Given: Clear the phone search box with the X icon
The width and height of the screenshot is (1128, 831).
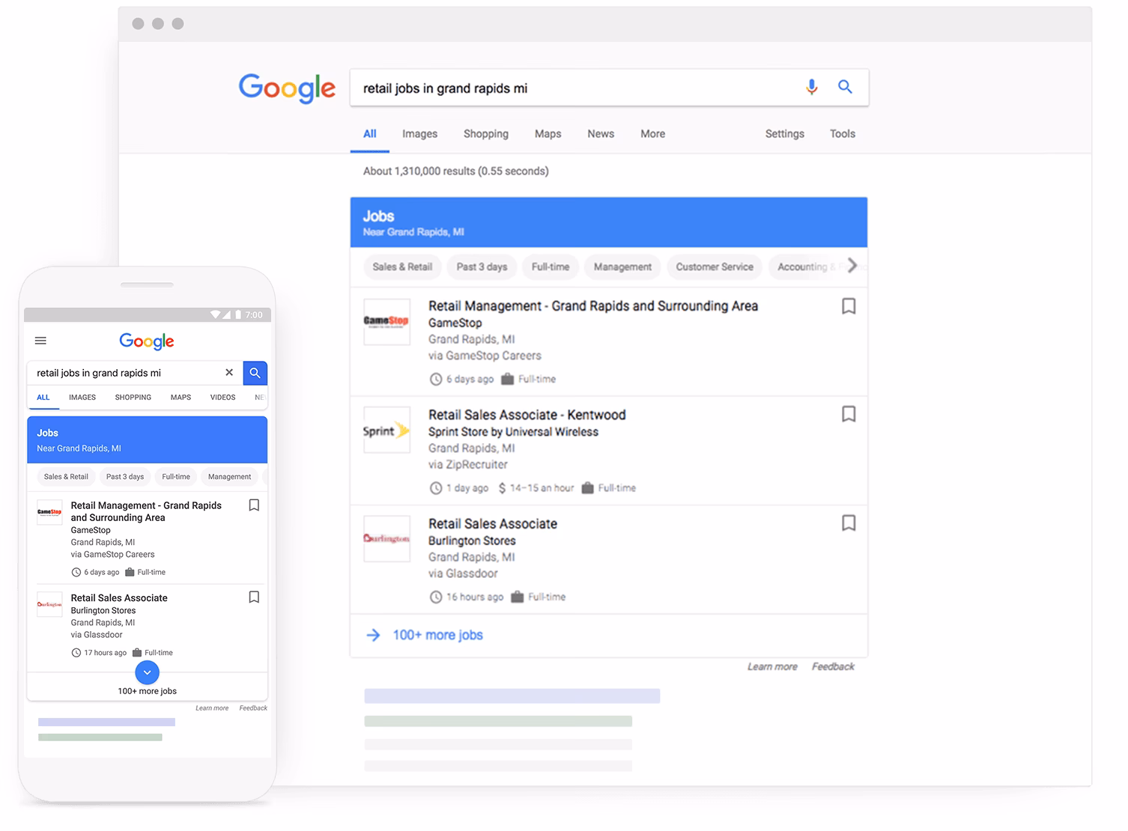Looking at the screenshot, I should (x=229, y=372).
